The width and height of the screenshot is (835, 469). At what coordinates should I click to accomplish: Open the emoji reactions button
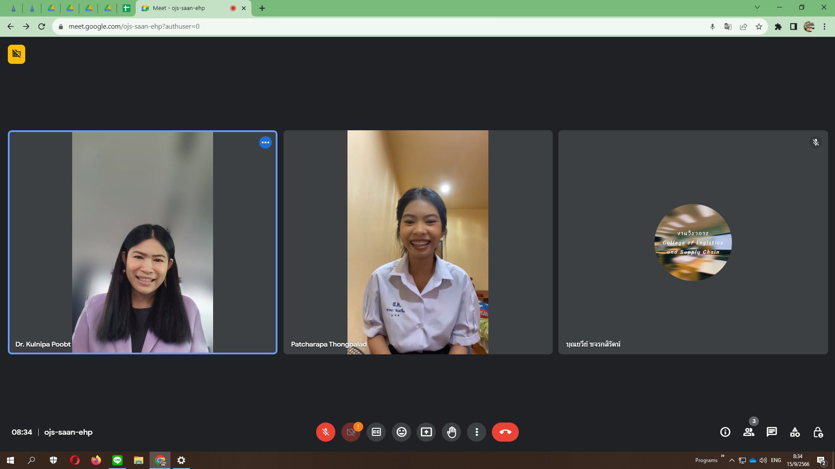click(x=401, y=432)
